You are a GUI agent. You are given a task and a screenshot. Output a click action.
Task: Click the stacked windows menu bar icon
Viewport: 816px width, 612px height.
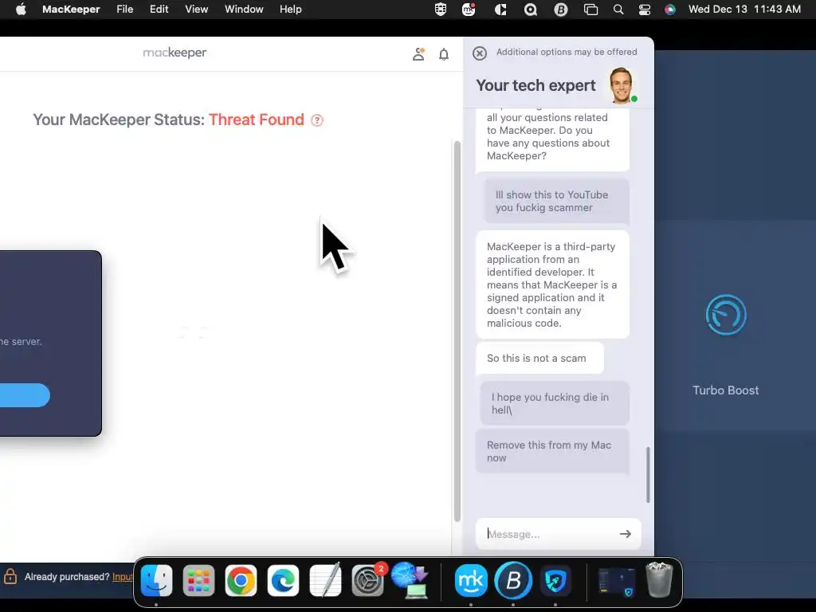[x=590, y=10]
